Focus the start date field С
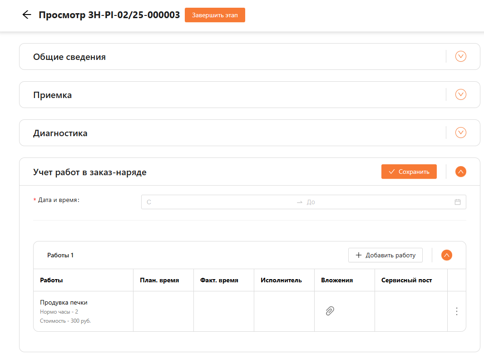 click(x=218, y=202)
